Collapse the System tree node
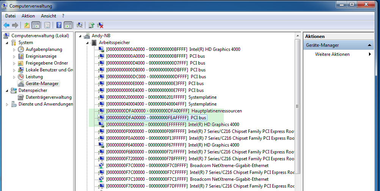This screenshot has height=191, width=380. pyautogui.click(x=7, y=43)
